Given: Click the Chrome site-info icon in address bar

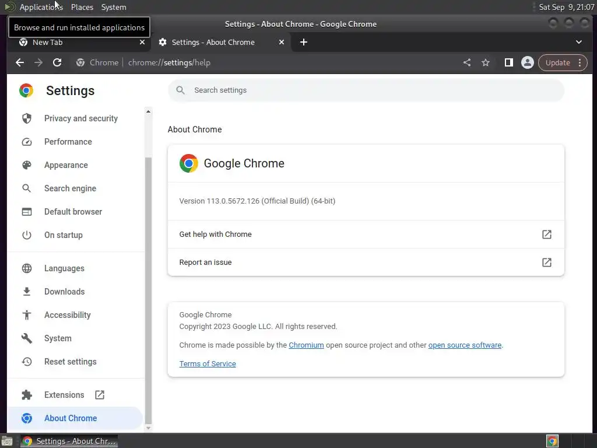Looking at the screenshot, I should click(80, 62).
